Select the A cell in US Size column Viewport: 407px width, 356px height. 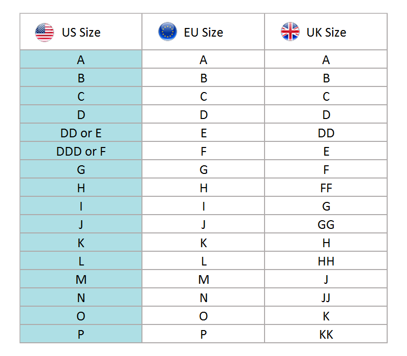pos(81,60)
